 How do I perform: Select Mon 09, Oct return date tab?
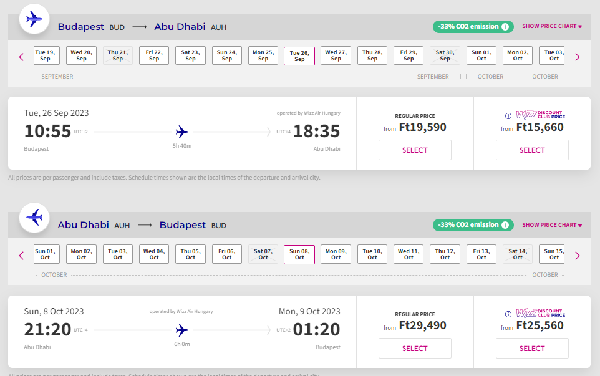click(x=336, y=254)
